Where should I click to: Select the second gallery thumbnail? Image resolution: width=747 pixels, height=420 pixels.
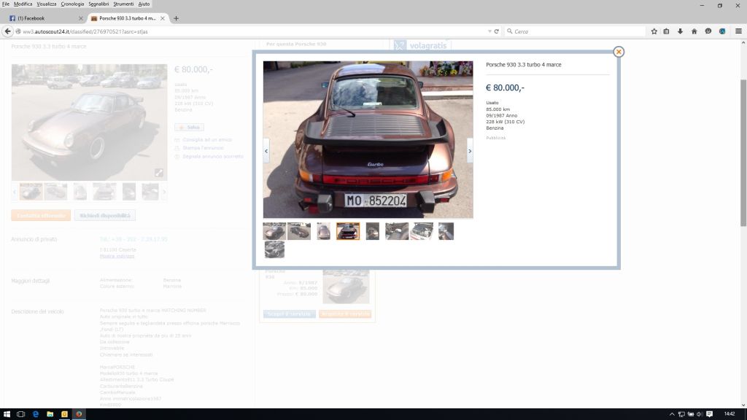coord(299,231)
